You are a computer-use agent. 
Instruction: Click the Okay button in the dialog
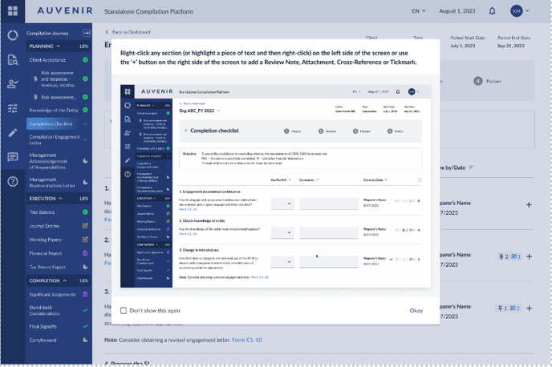click(x=416, y=310)
